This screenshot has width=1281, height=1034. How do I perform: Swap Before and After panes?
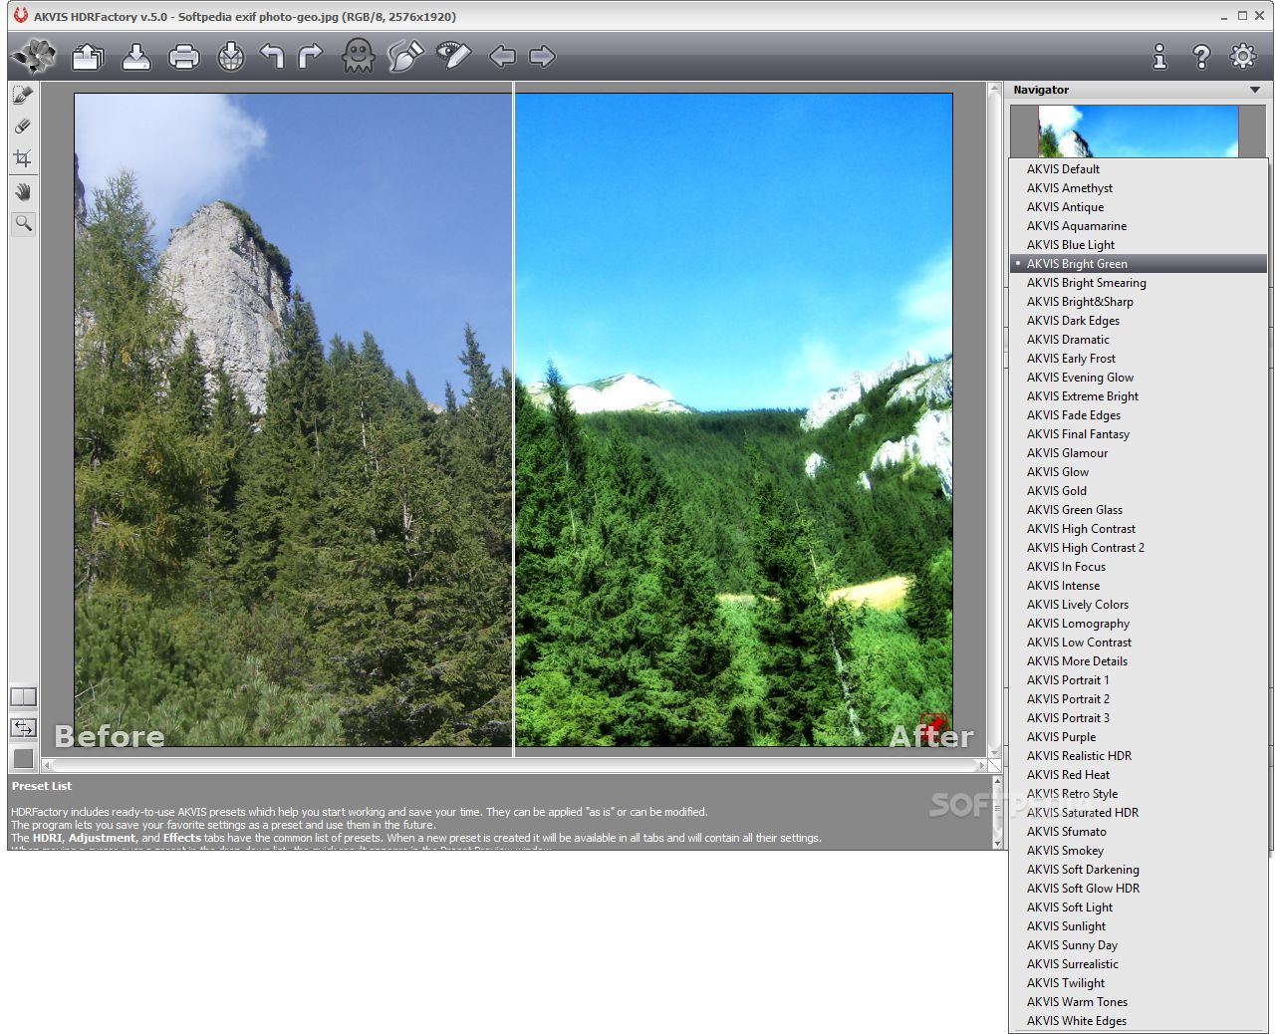point(23,728)
